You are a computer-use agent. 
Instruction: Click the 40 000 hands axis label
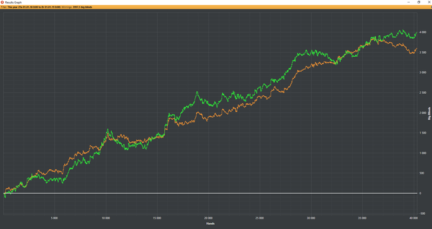click(413, 218)
